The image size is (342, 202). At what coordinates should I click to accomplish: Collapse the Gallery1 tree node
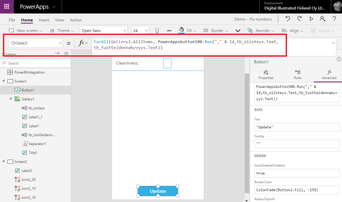(x=11, y=99)
